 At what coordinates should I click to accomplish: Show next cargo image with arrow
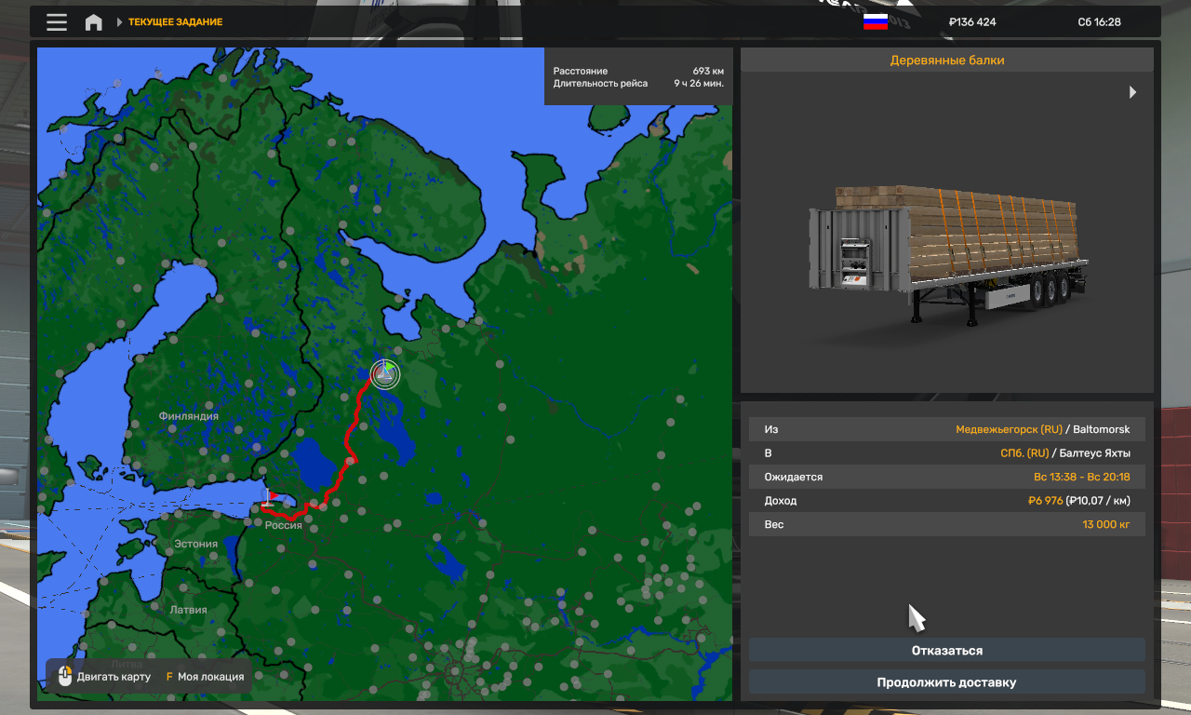[1132, 92]
